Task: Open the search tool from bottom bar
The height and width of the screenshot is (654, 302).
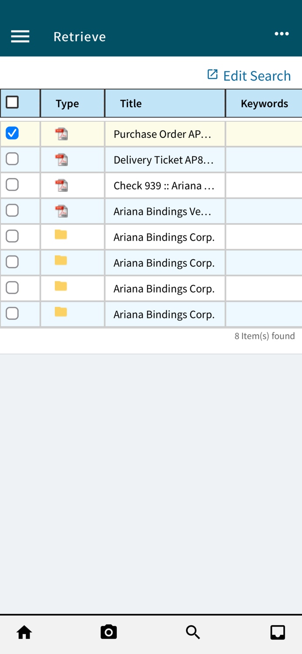Action: [x=193, y=632]
